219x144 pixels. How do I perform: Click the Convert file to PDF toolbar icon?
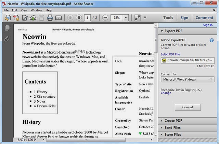[16, 18]
